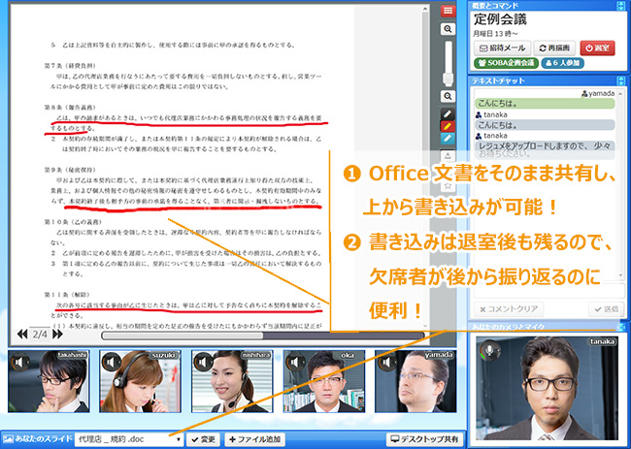
Task: Mute oka's speaker icon
Action: 295,362
